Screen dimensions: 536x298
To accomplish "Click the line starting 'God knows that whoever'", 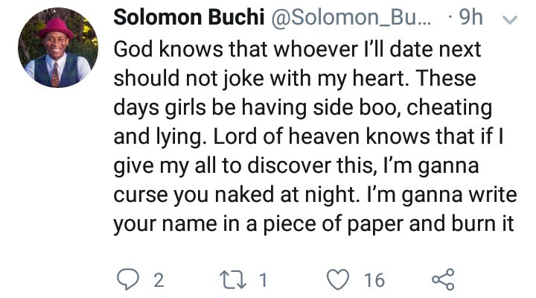I will coord(297,51).
